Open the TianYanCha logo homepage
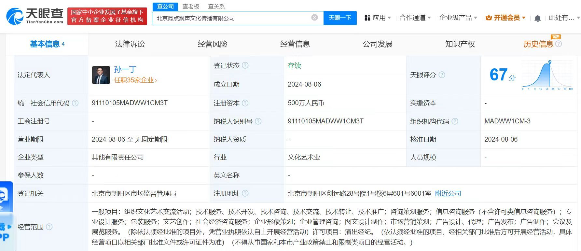The width and height of the screenshot is (581, 251). click(35, 16)
